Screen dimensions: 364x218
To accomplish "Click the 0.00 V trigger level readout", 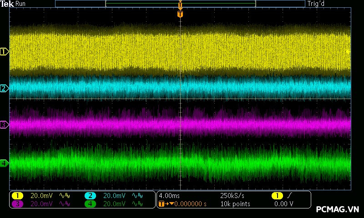I will 283,204.
